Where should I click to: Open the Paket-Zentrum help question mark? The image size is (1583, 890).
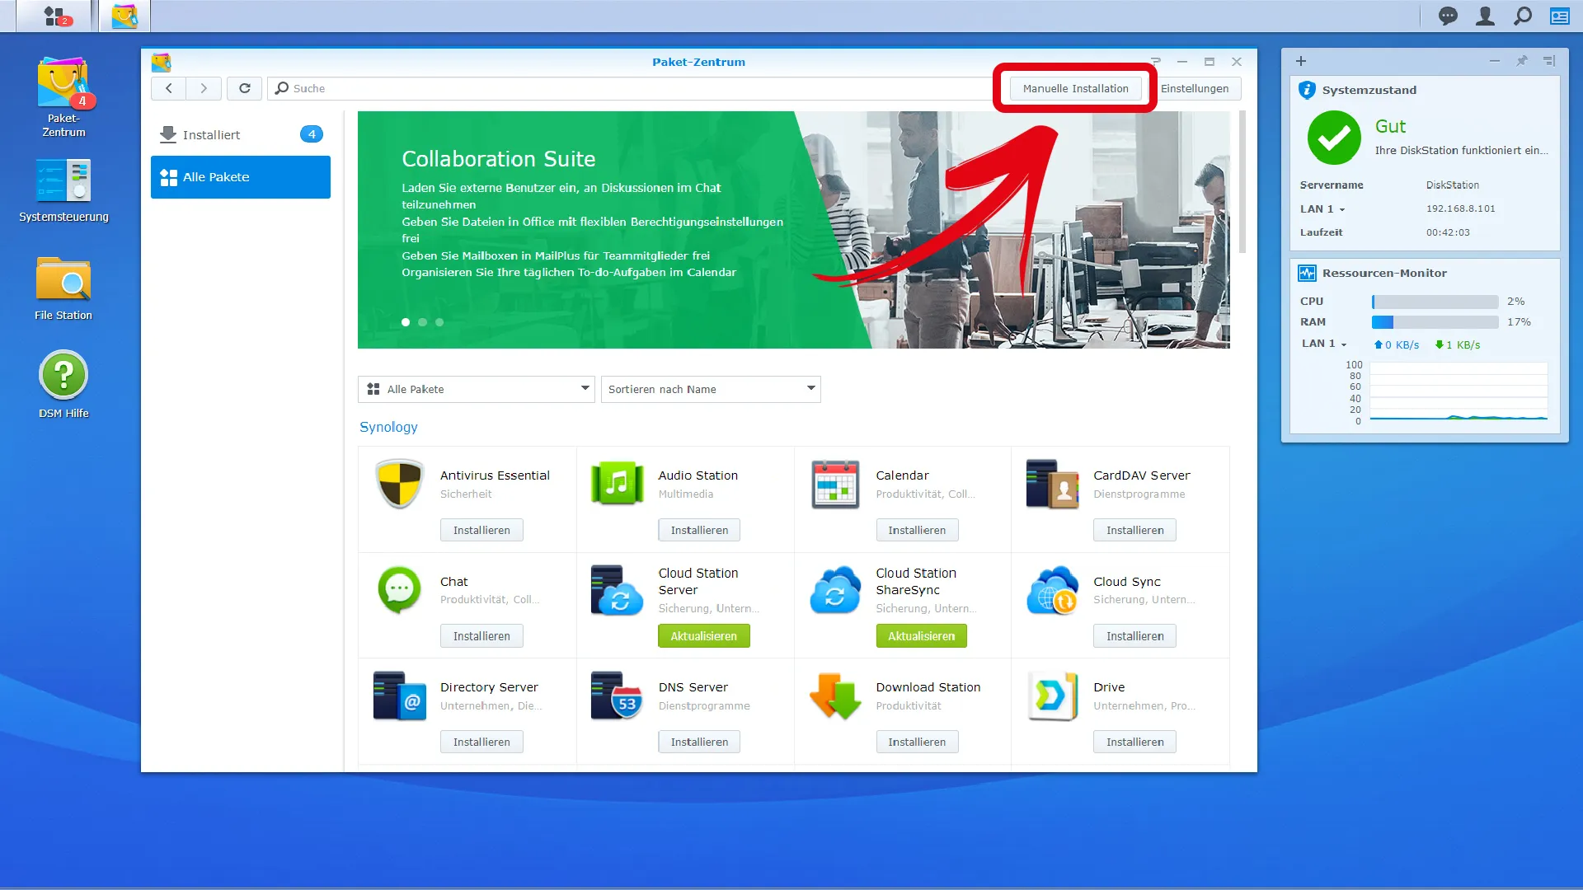tap(1156, 61)
